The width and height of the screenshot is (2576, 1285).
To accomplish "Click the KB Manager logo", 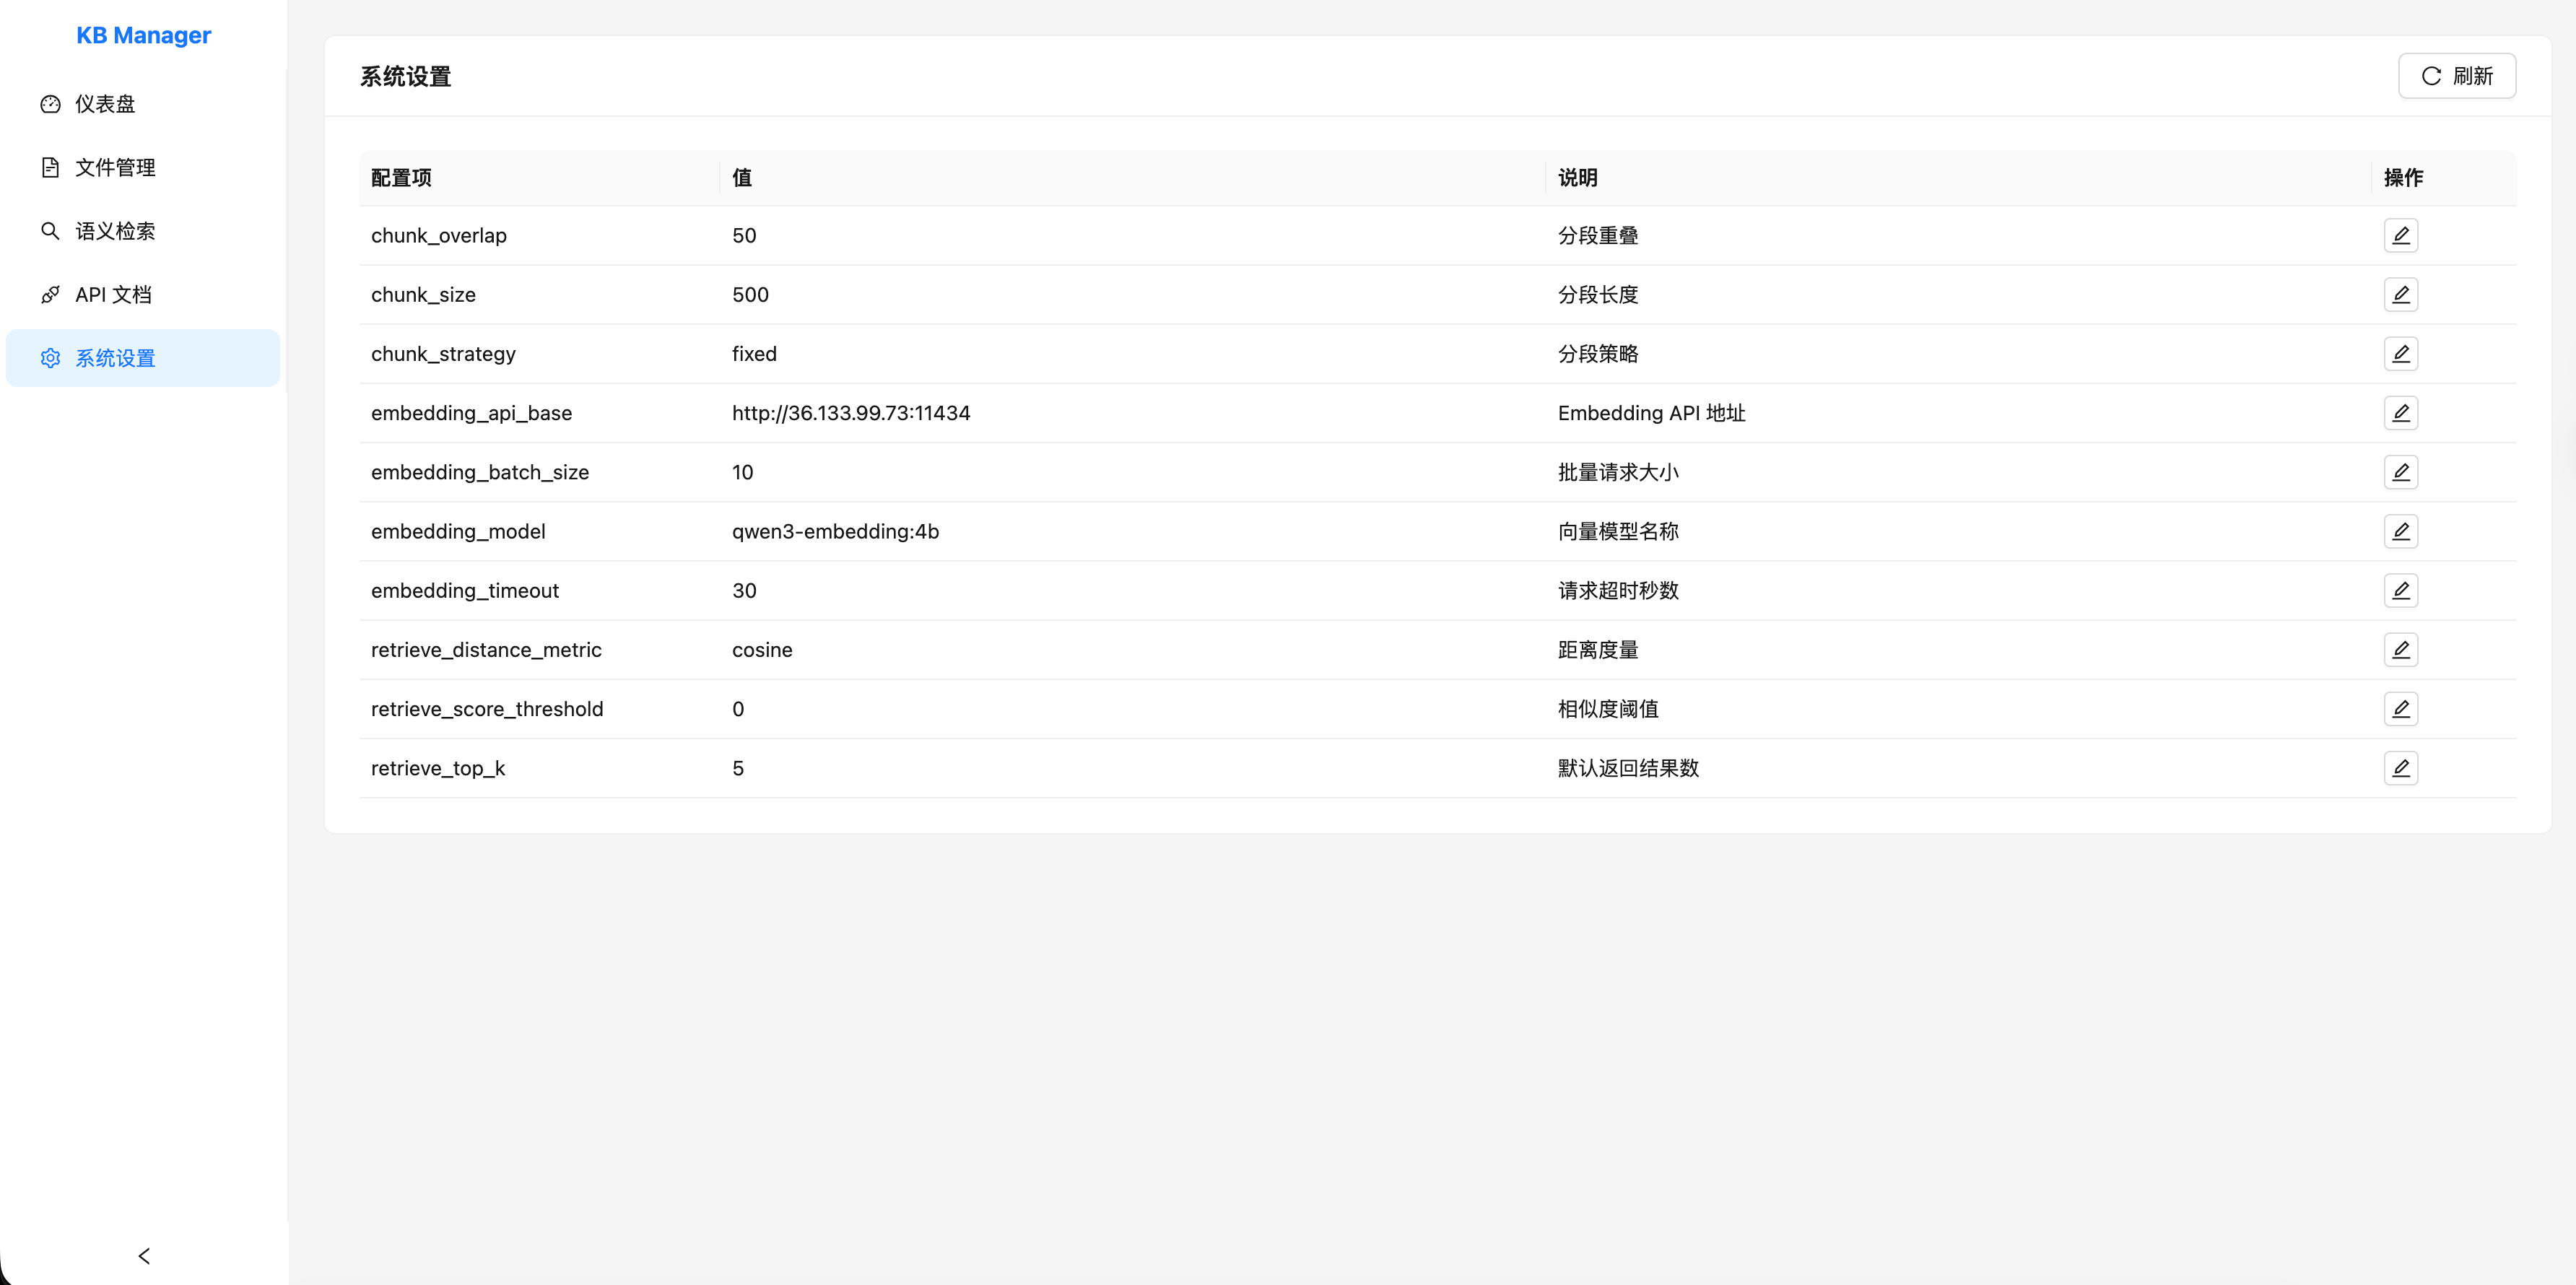I will (143, 35).
